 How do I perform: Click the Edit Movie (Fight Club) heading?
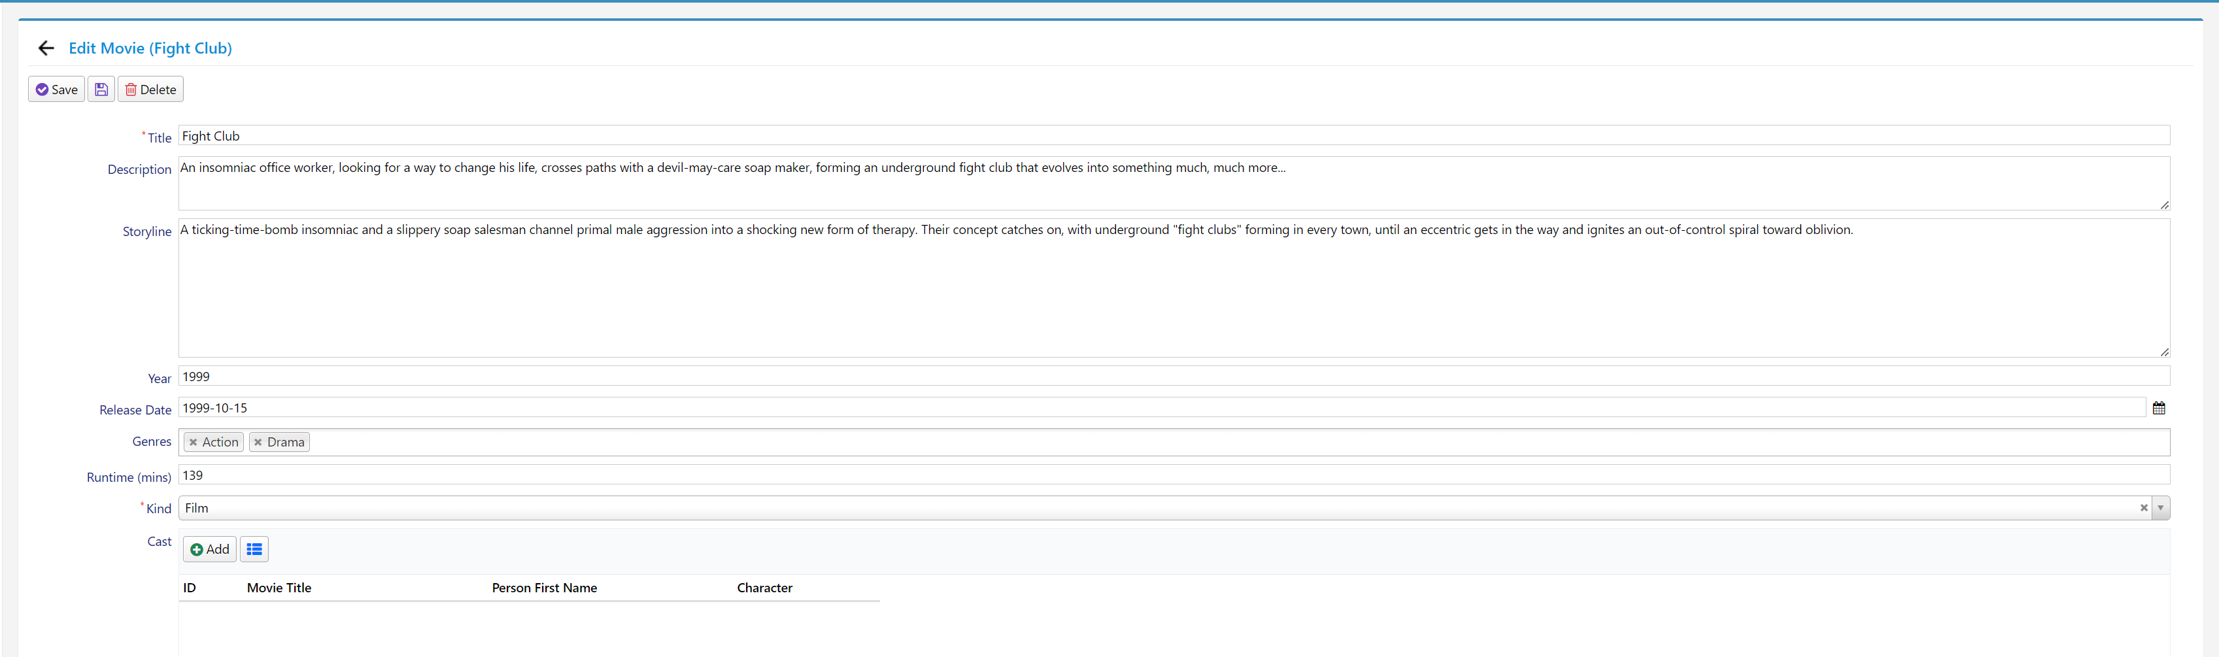[x=150, y=48]
